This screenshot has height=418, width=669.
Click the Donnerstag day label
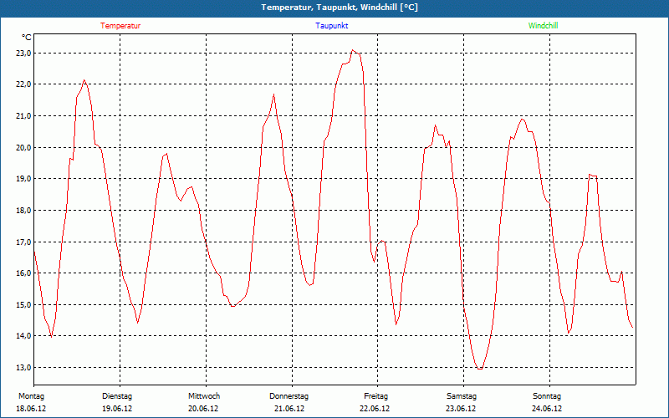coord(289,396)
